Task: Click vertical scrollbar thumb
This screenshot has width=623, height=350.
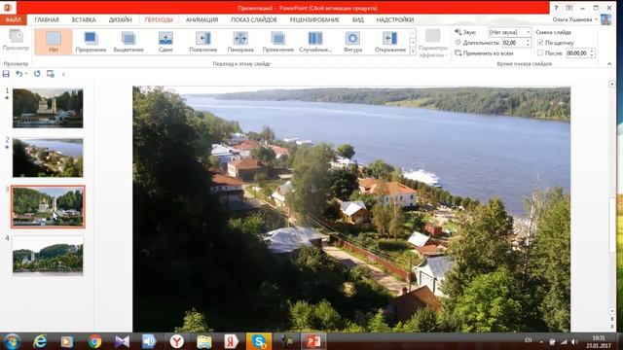Action: pyautogui.click(x=612, y=225)
